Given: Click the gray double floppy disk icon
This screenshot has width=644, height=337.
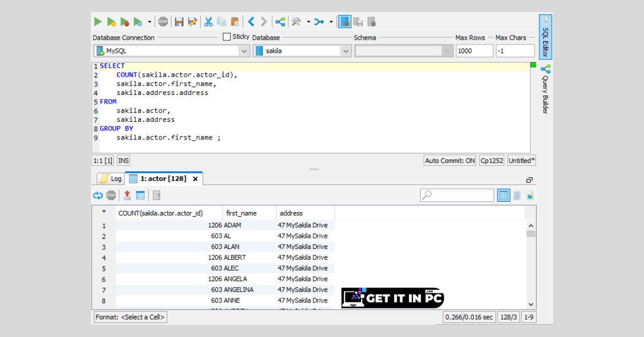Looking at the screenshot, I should pos(358,21).
